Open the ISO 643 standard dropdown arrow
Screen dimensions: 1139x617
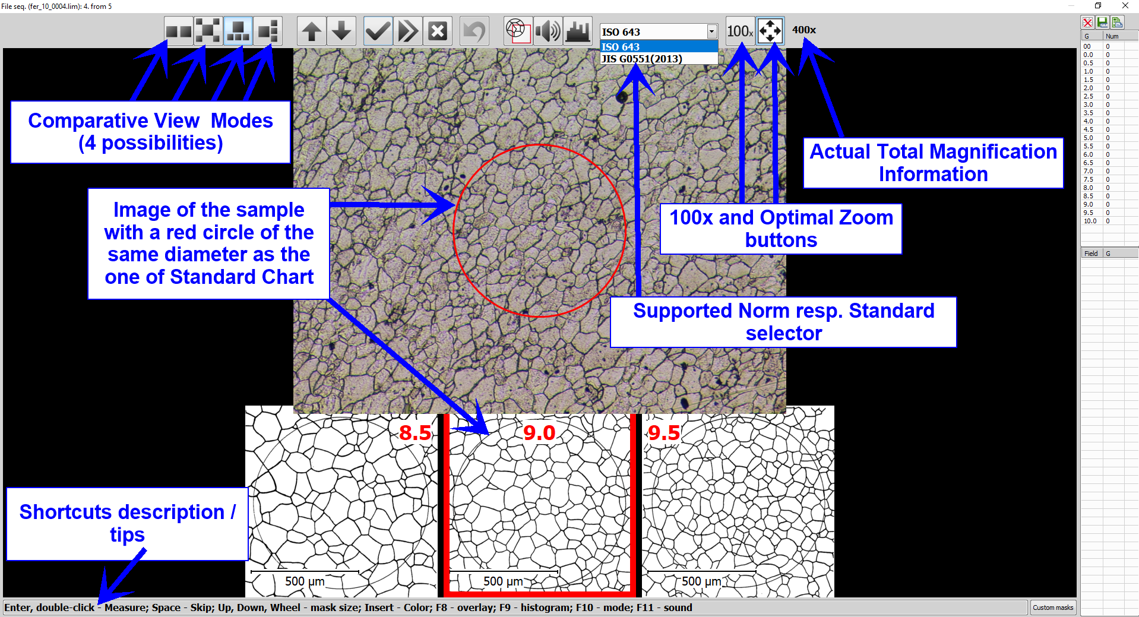click(711, 31)
